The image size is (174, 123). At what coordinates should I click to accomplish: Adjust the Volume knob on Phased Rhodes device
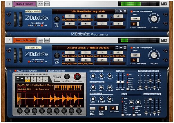[x=154, y=18]
